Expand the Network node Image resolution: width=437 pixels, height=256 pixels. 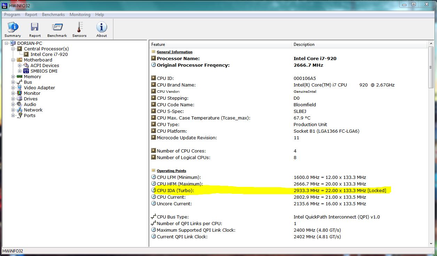click(13, 110)
